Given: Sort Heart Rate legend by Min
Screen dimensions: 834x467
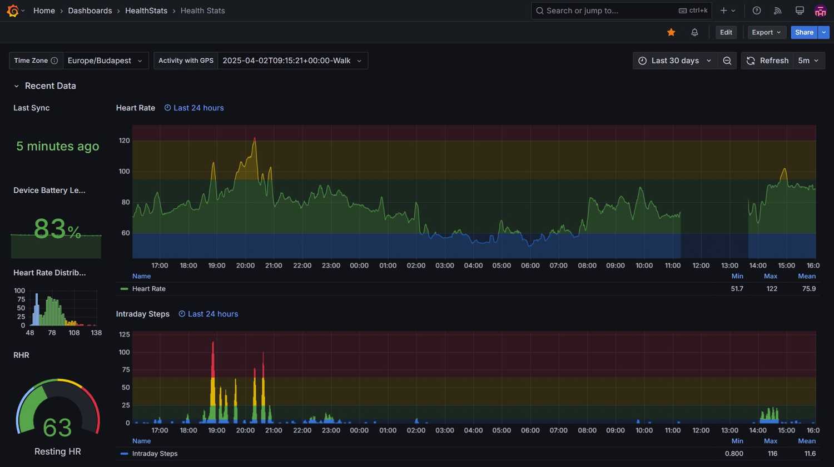Looking at the screenshot, I should (x=737, y=276).
